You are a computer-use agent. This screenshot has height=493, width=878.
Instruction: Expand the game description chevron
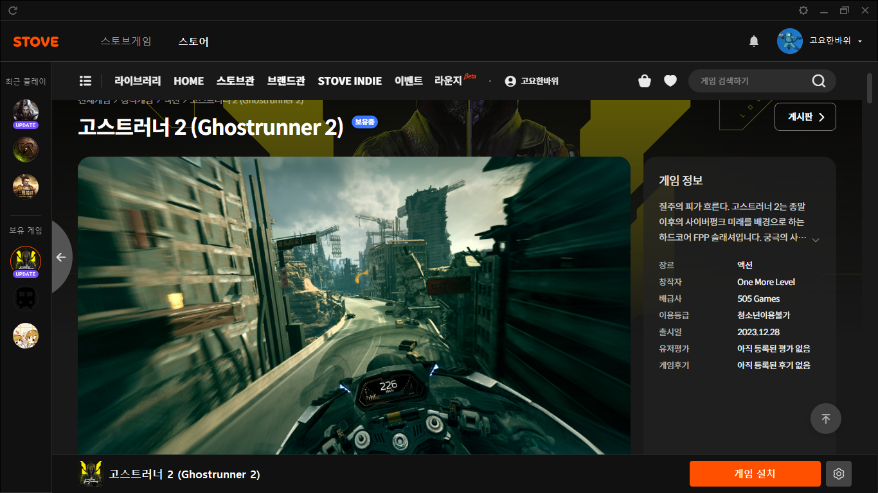[x=816, y=240]
